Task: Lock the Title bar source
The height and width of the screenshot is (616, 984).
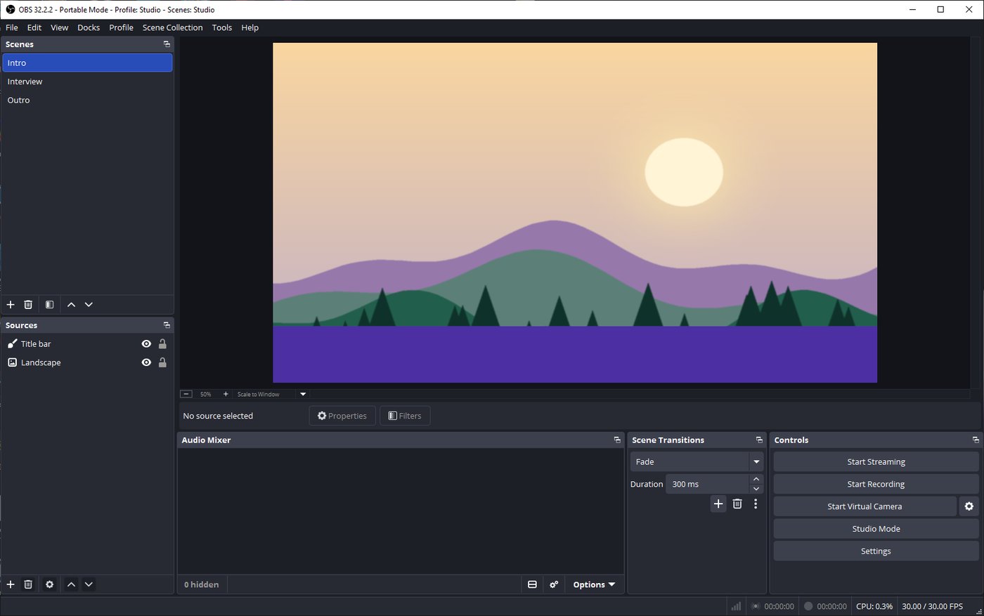Action: (x=162, y=344)
